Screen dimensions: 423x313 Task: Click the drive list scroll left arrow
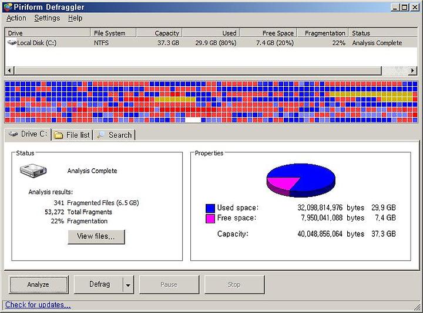[x=9, y=71]
